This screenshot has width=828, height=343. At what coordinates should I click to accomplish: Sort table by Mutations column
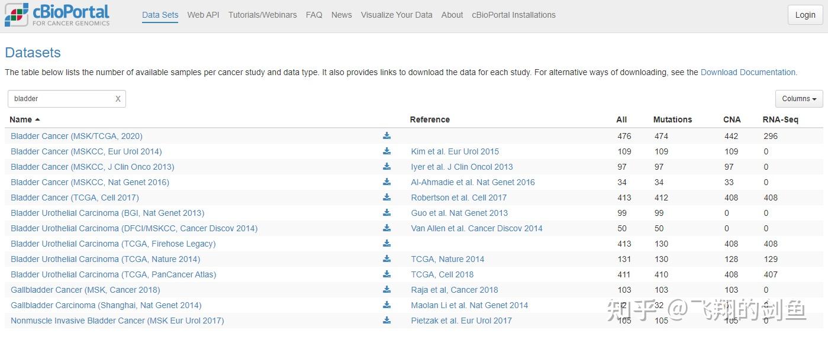[x=672, y=119]
